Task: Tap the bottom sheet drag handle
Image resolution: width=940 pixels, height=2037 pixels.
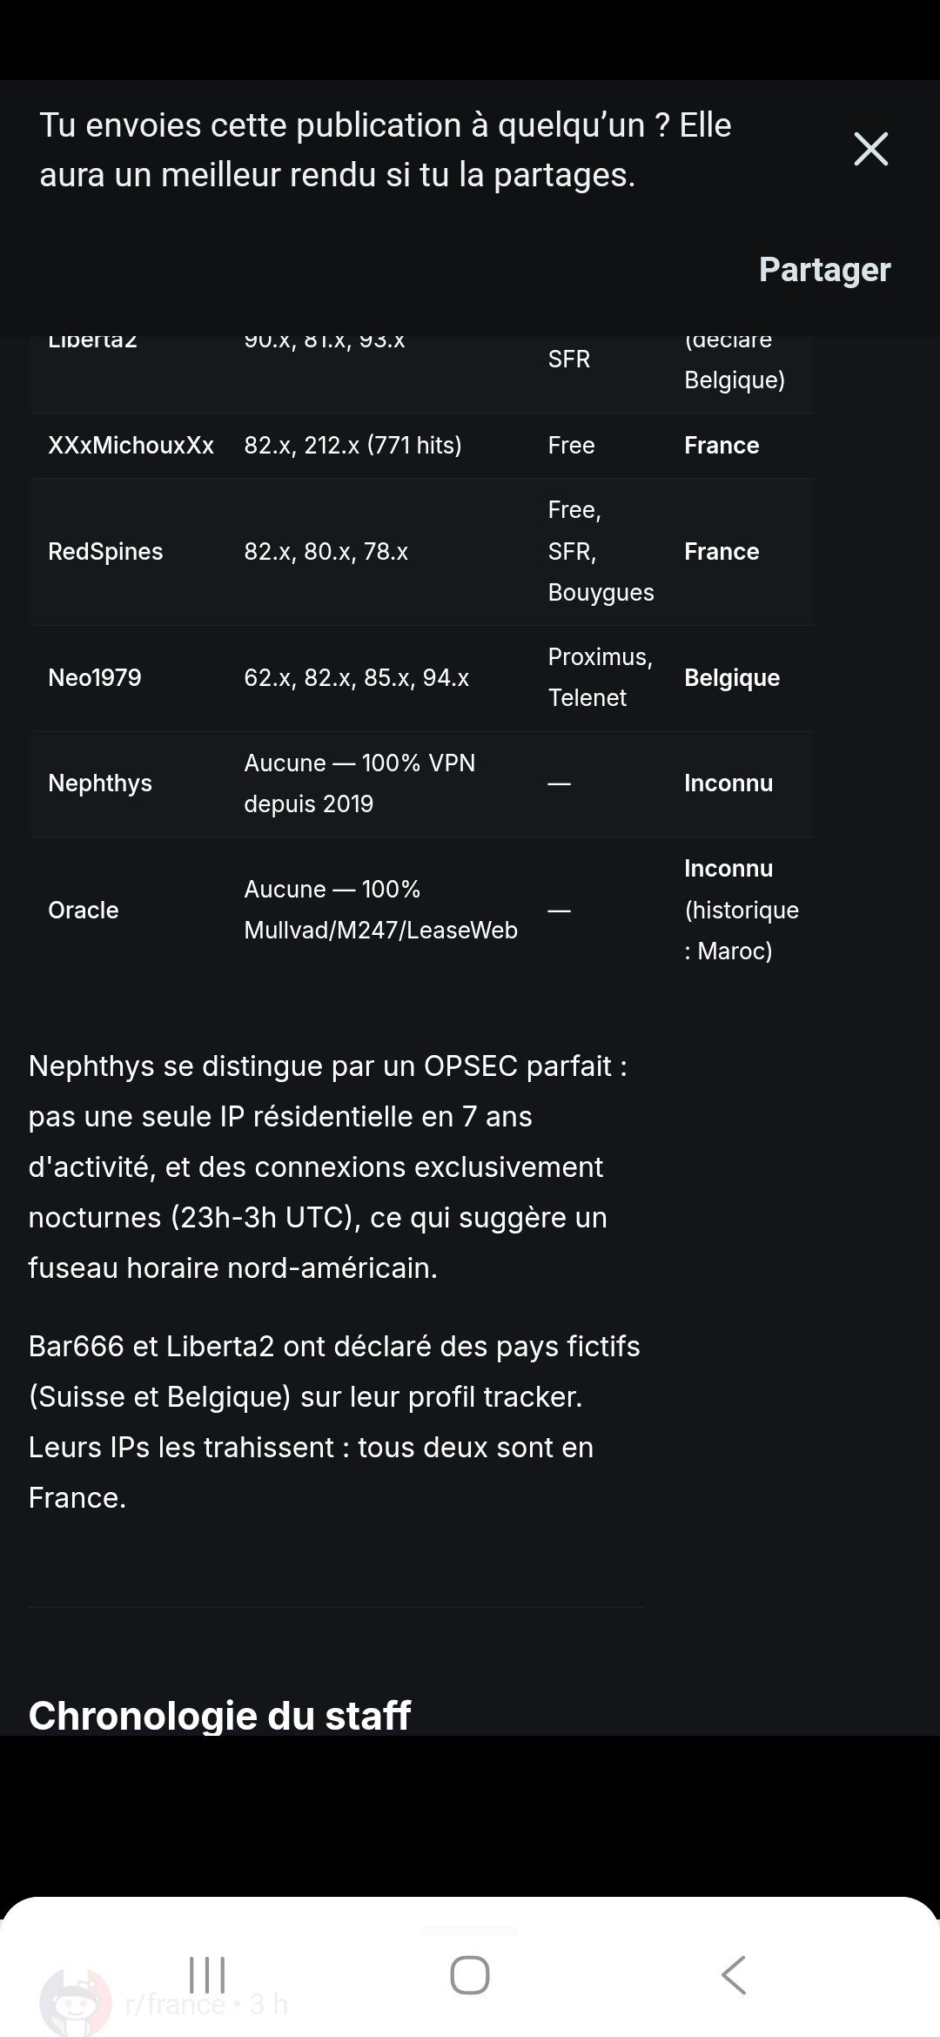Action: tap(469, 1931)
